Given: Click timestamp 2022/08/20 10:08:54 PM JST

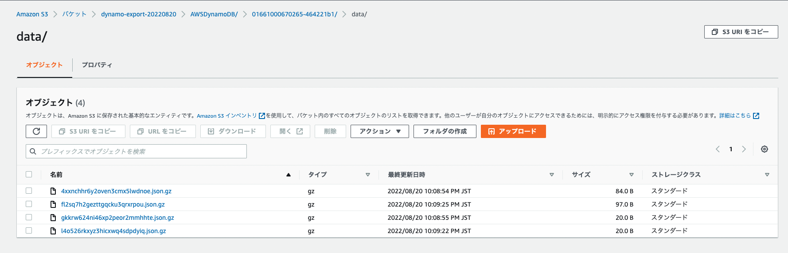Looking at the screenshot, I should [429, 191].
